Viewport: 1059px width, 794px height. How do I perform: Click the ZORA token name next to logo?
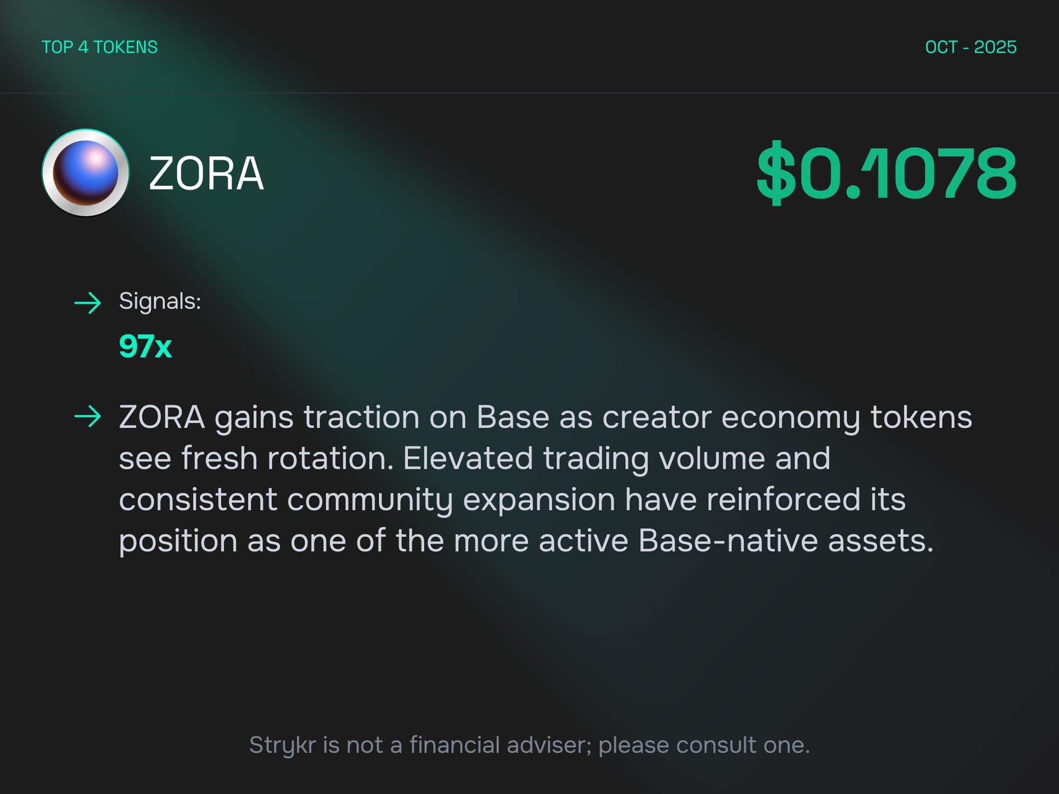[206, 173]
